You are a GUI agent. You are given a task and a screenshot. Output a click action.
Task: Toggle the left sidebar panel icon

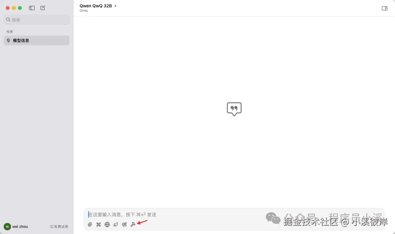pos(32,8)
